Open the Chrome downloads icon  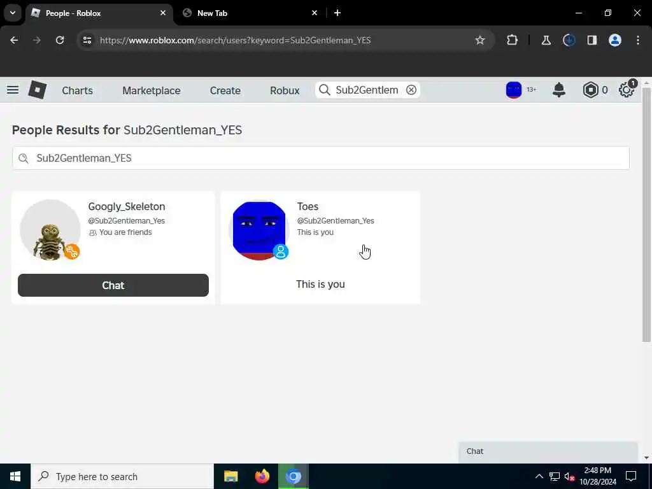tap(569, 40)
